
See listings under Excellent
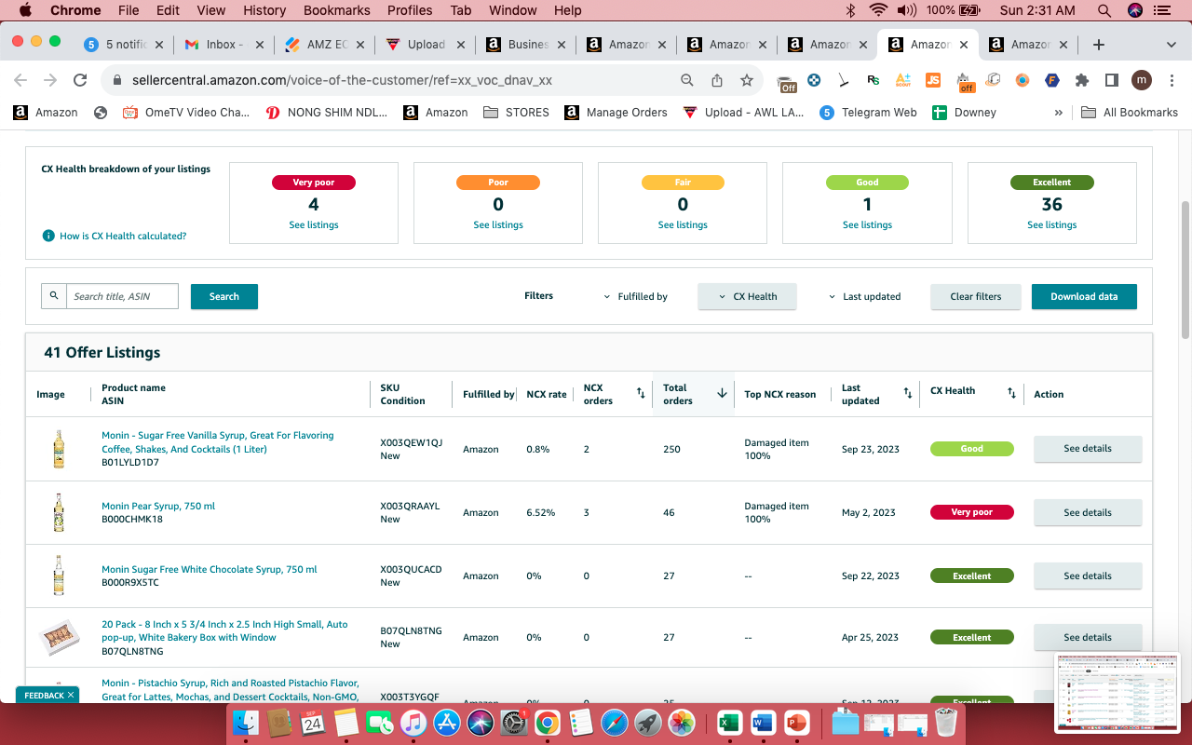pyautogui.click(x=1052, y=224)
